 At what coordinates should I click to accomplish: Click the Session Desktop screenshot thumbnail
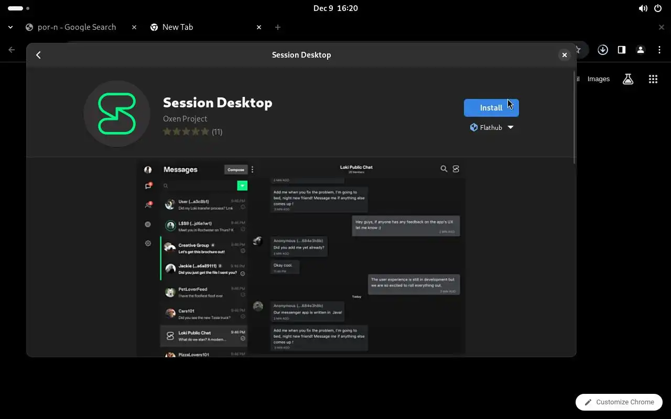click(301, 258)
